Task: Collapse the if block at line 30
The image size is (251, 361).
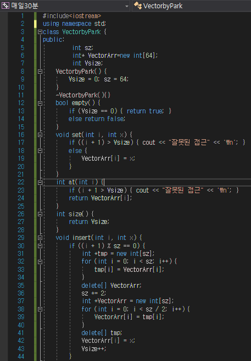Action: [x=40, y=246]
